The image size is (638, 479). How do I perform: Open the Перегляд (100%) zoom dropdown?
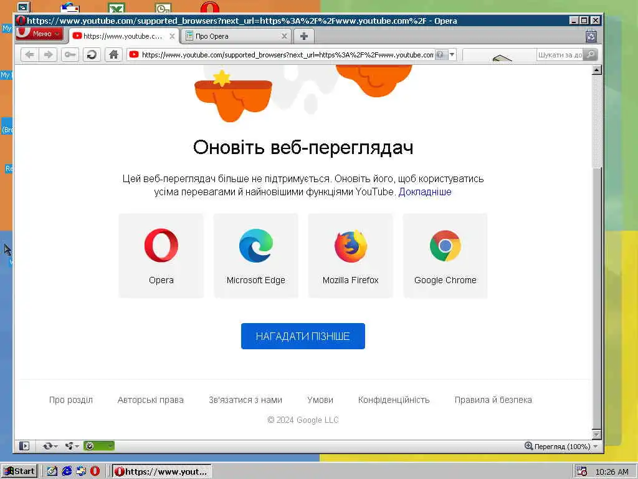pos(561,447)
